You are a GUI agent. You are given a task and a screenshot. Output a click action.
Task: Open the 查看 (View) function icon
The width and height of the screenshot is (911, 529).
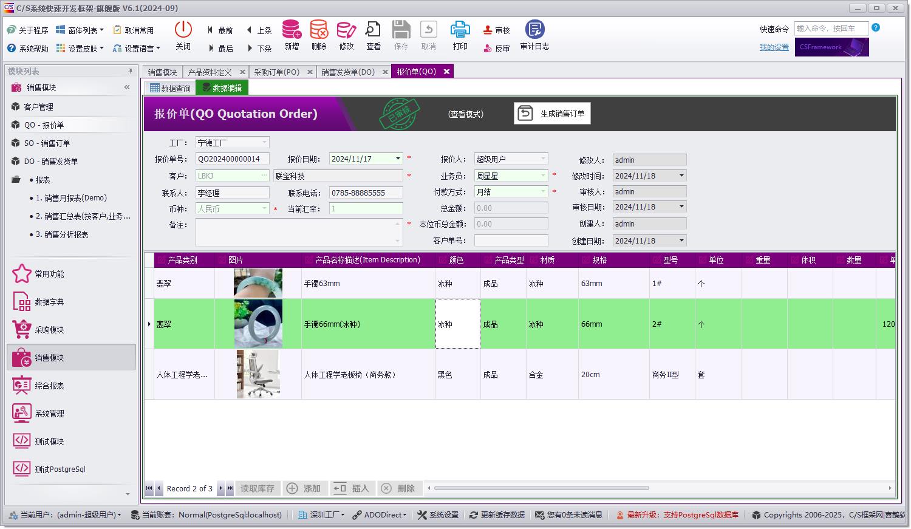[x=373, y=35]
